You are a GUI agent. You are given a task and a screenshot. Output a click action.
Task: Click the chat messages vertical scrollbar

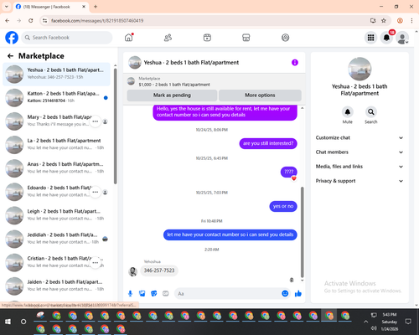tap(302, 232)
